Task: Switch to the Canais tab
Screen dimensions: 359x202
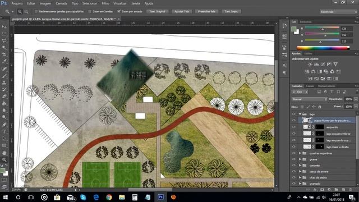Action: pyautogui.click(x=310, y=86)
